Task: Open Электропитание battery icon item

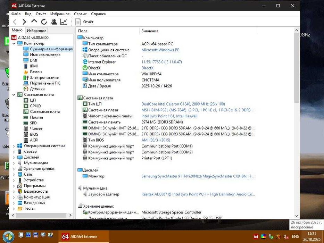Action: click(26, 77)
